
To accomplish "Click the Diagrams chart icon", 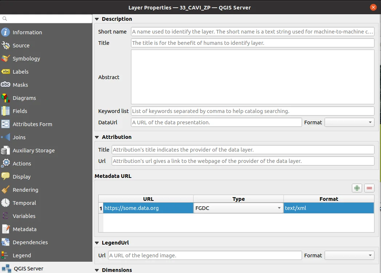I will click(x=5, y=98).
